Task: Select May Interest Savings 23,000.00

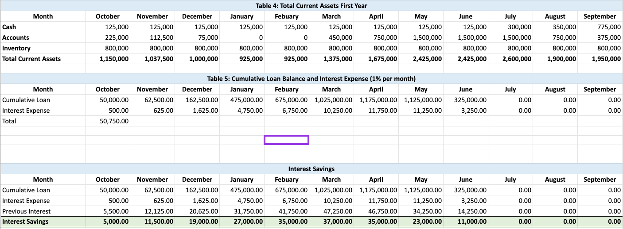Action: (427, 221)
